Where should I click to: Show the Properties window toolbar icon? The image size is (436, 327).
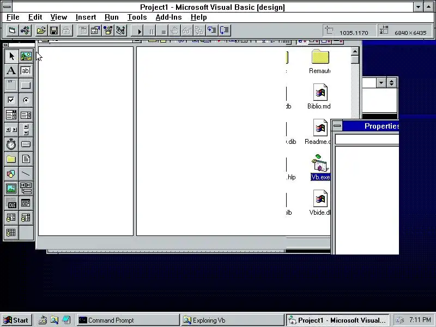[x=95, y=31]
